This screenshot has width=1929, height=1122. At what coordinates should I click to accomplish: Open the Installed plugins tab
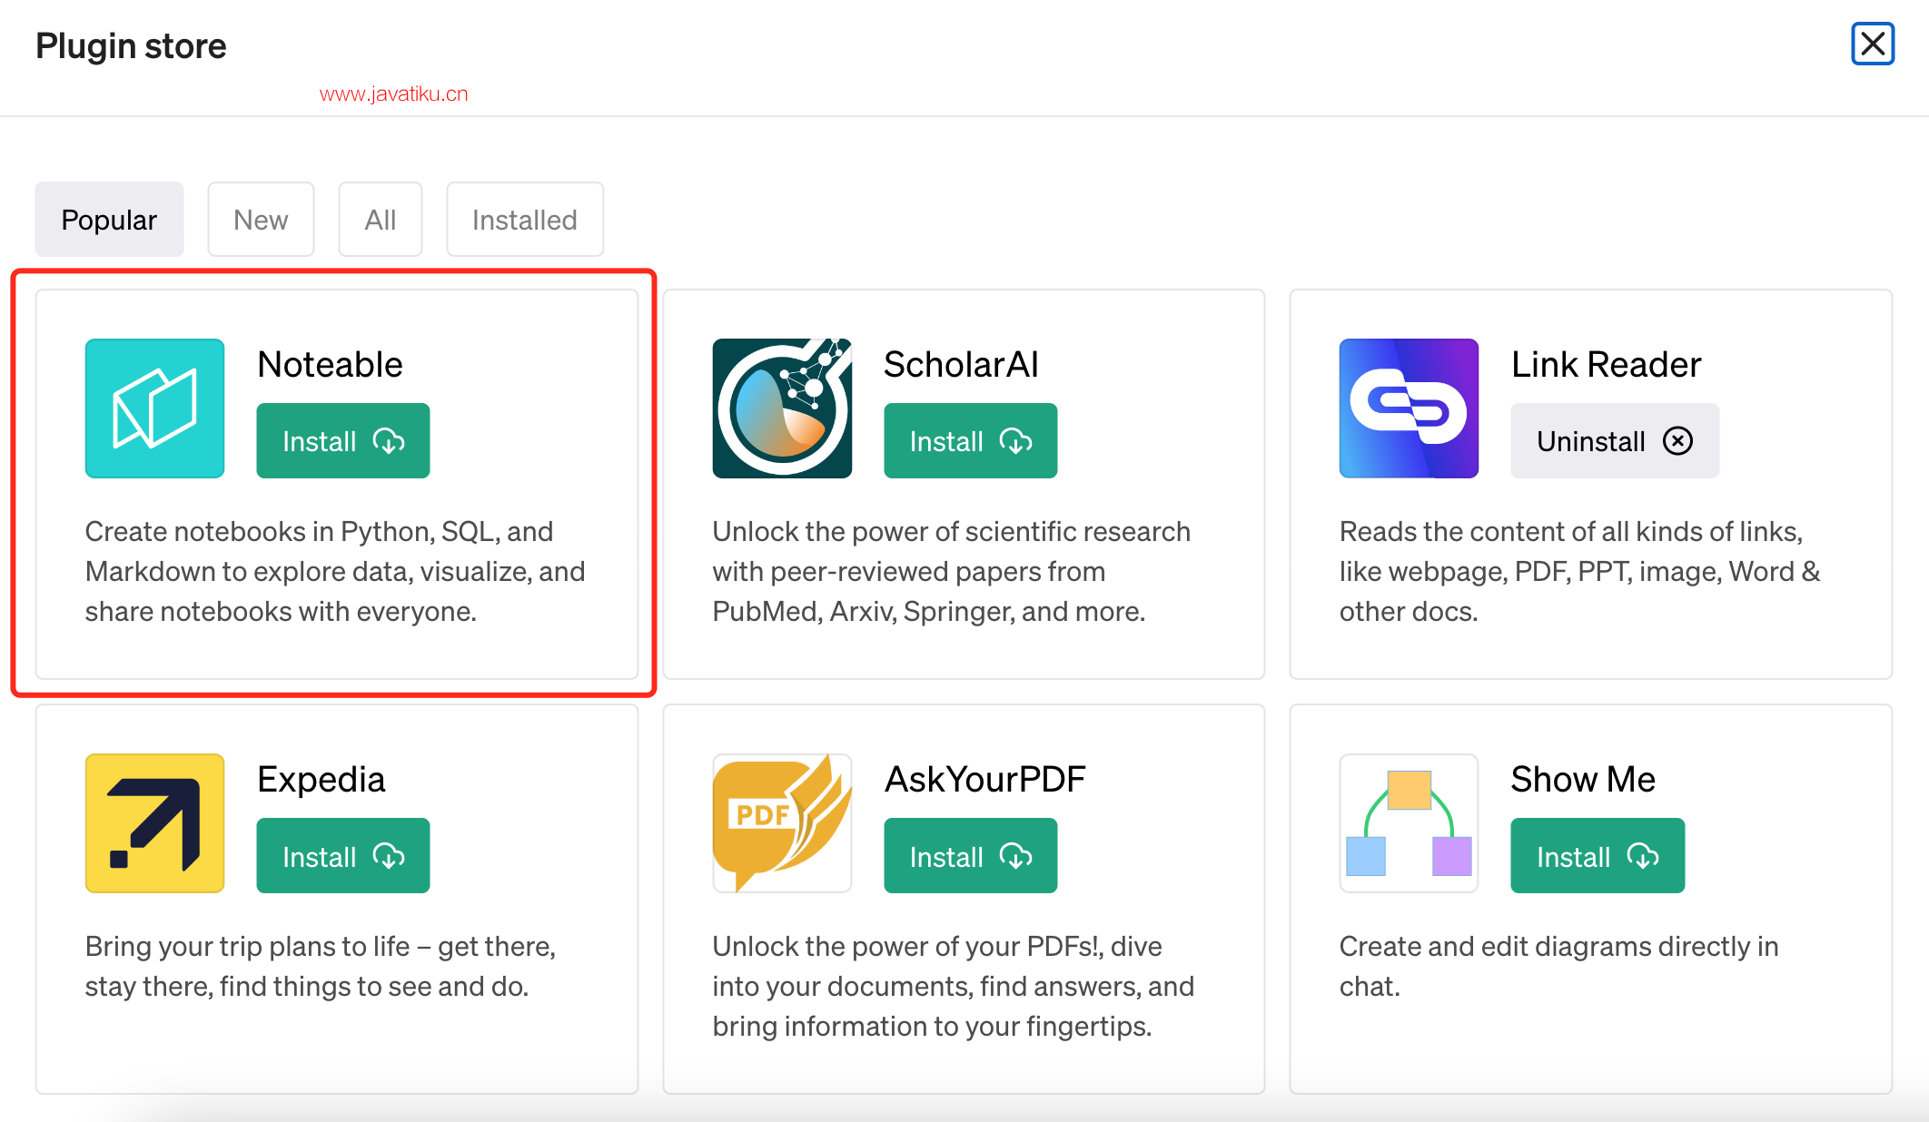click(525, 220)
